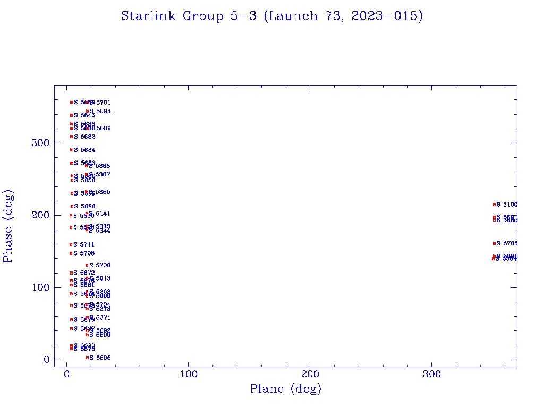Screen dimensions: 544x408
Task: Click the 'Phase (deg)' axis label
Action: point(8,226)
